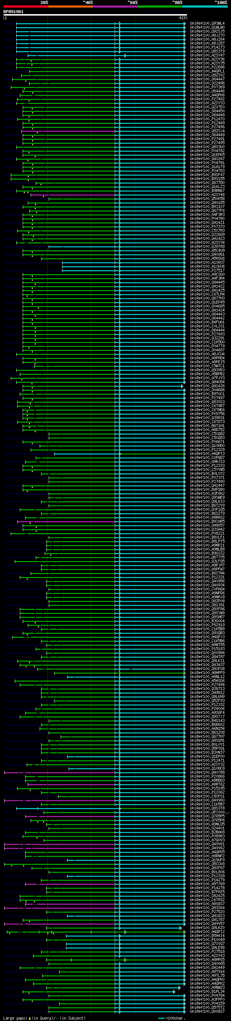
Task: Click label UniRef100_B7FHZ5
Action: pyautogui.click(x=207, y=892)
